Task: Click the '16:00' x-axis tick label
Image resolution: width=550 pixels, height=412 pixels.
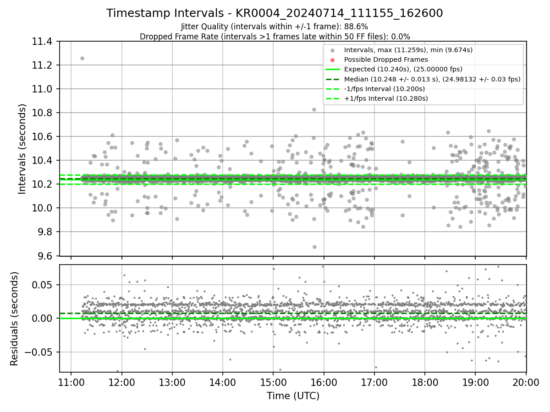Action: [x=324, y=382]
